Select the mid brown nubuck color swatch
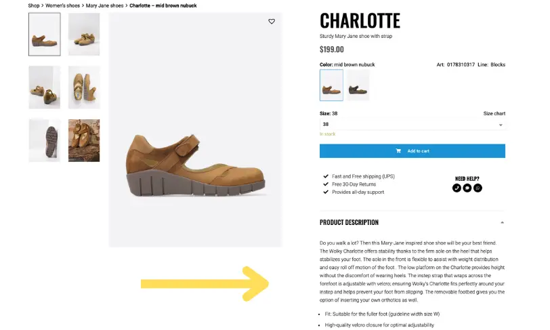550x330 pixels. click(x=331, y=85)
